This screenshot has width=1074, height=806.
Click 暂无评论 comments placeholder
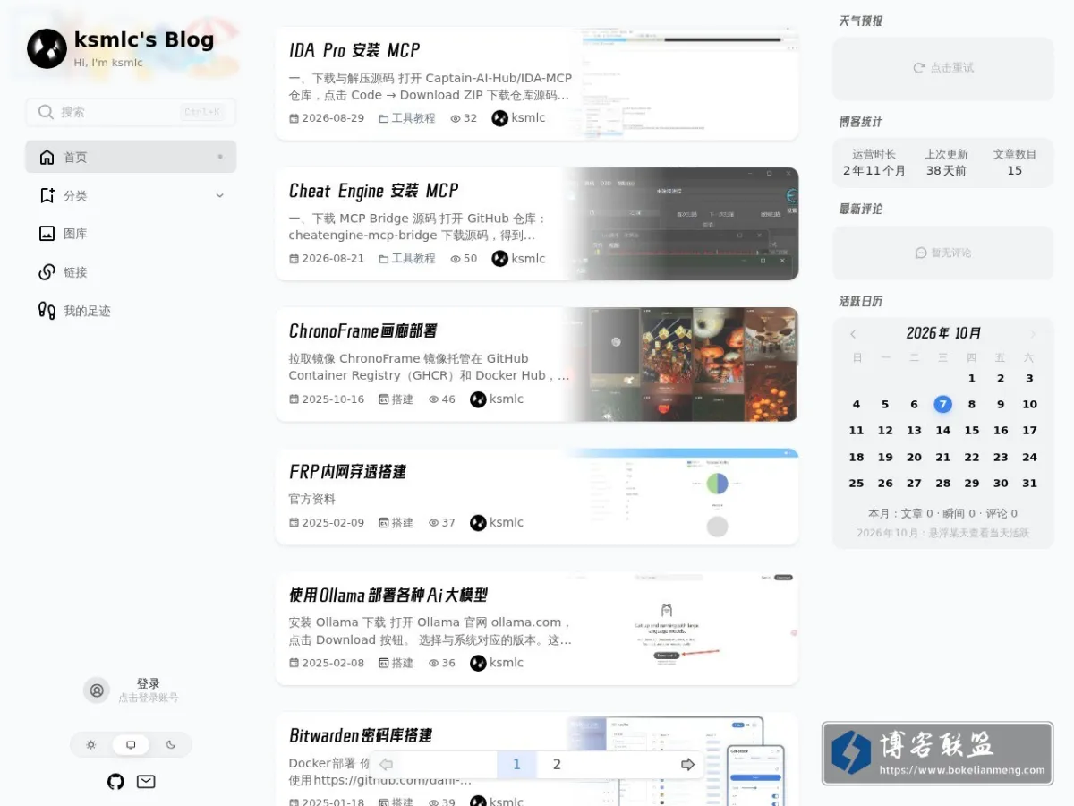943,253
